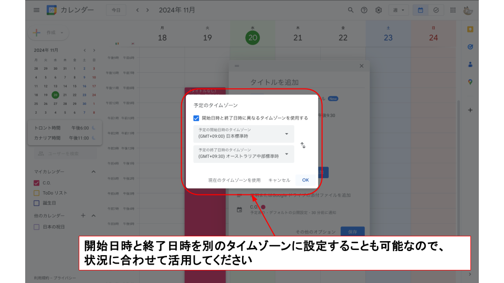Screen dimensions: 504x283
Task: Open the end timezone dropdown (オーストラリア中部標準時)
Action: click(x=244, y=154)
